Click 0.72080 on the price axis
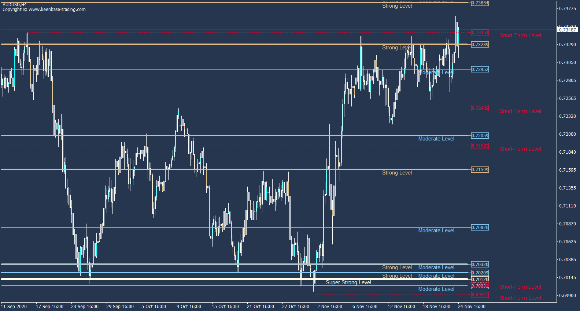Screen dimensions: 580x311 [567, 134]
